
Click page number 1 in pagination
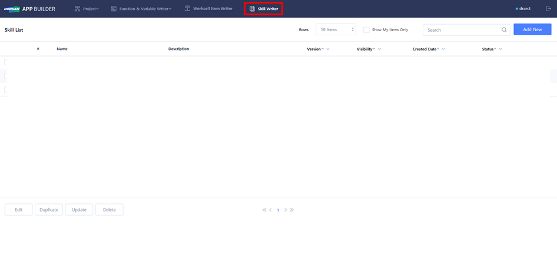pos(278,210)
